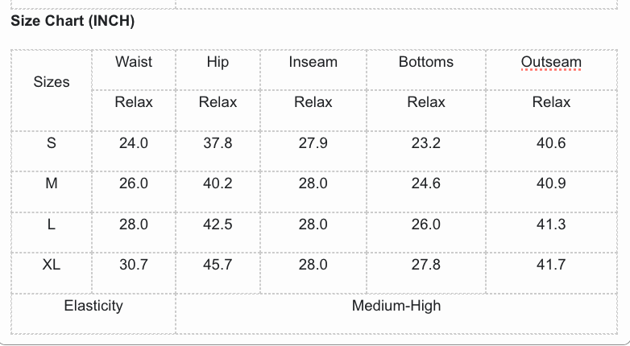
Task: Click the 27.9 inseam value
Action: (313, 143)
